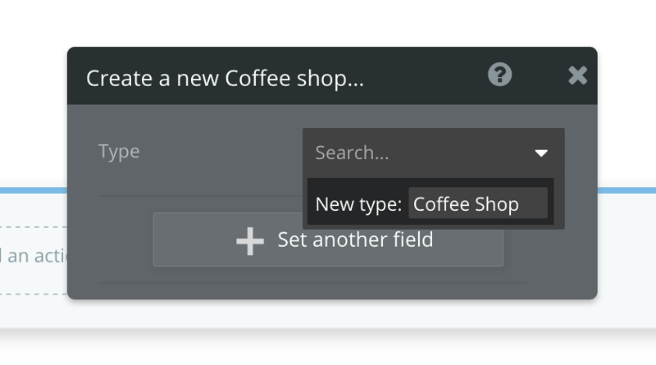Close the Create a new Coffee shop popup
This screenshot has width=656, height=365.
pyautogui.click(x=578, y=76)
